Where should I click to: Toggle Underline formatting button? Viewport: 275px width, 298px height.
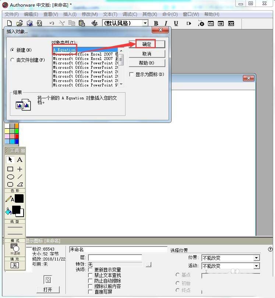[x=176, y=23]
